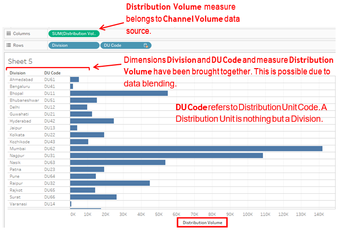Select the Rajkot division label

[16, 190]
